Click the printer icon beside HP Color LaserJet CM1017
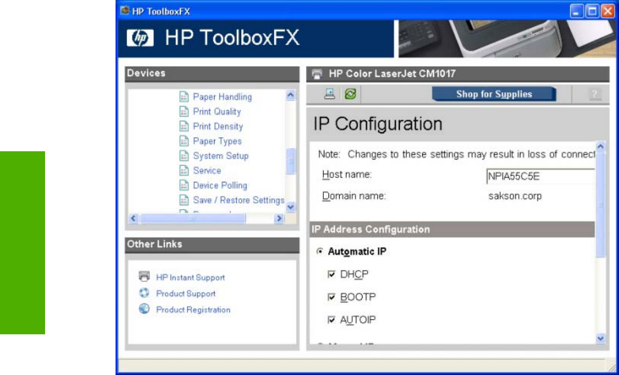This screenshot has width=619, height=375. click(x=317, y=74)
